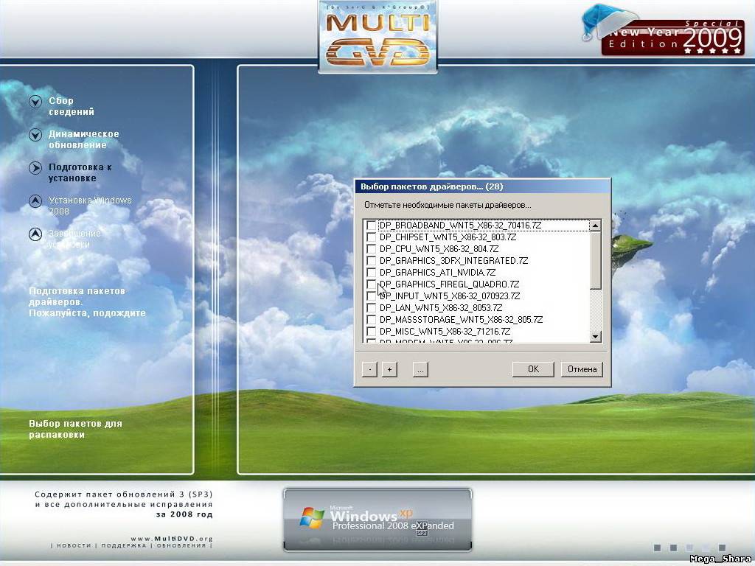Check the DP_LAN_WNT5_X86-32_8053.7Z checkbox

tap(372, 308)
